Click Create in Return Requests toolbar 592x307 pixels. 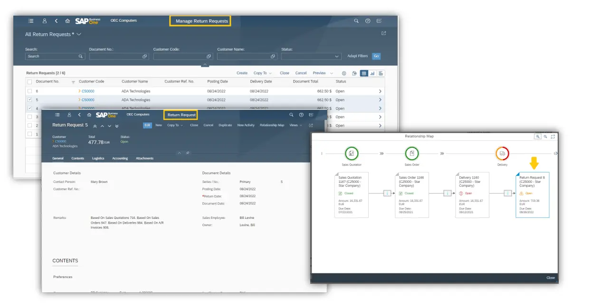[x=242, y=73]
